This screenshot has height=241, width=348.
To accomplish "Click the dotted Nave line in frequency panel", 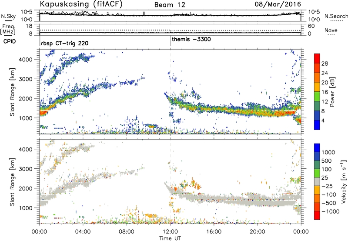I will coord(170,30).
